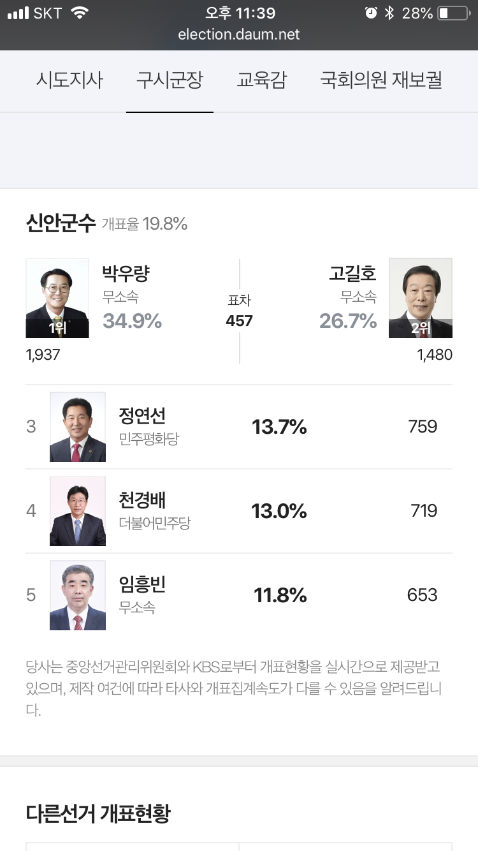
Task: Tap the election.daum.net address bar
Action: [x=239, y=34]
